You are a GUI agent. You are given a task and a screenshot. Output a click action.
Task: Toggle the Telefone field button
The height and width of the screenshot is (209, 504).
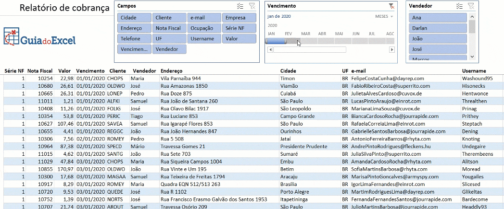pos(134,38)
